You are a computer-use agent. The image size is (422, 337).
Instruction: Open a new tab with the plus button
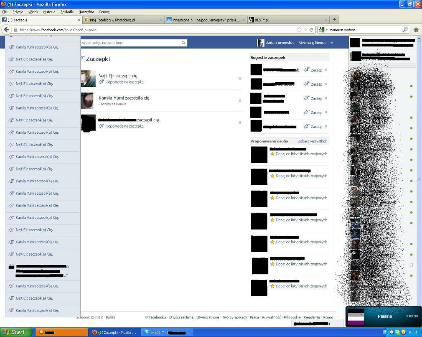click(334, 20)
